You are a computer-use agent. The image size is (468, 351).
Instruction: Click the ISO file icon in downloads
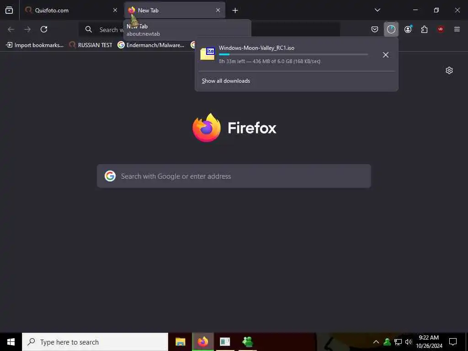coord(207,54)
